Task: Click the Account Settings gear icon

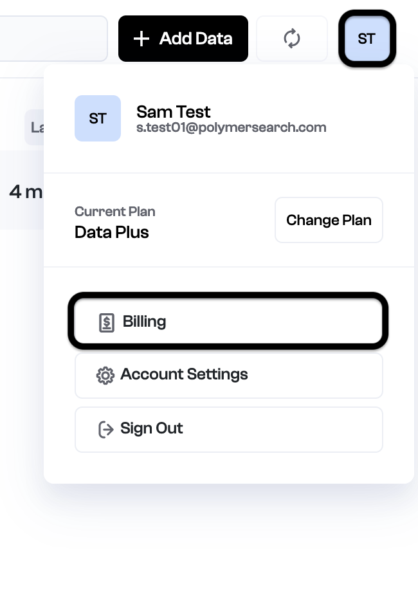Action: tap(105, 376)
